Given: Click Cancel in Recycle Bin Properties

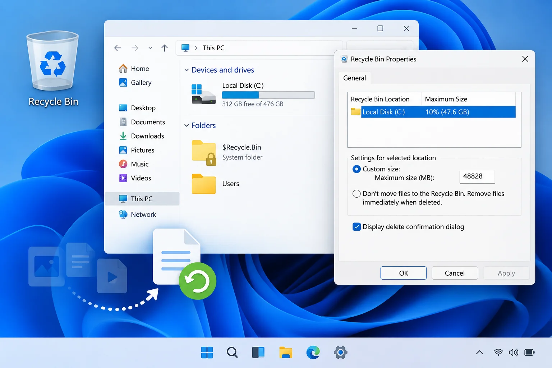Looking at the screenshot, I should click(x=455, y=273).
